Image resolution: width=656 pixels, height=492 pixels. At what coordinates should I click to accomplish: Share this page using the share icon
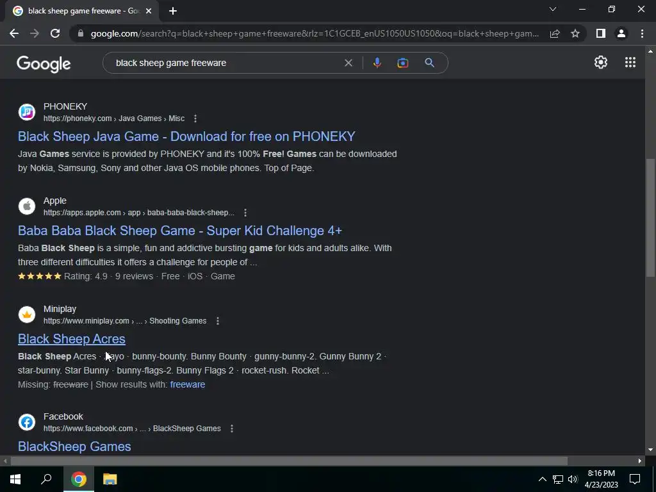pyautogui.click(x=555, y=33)
